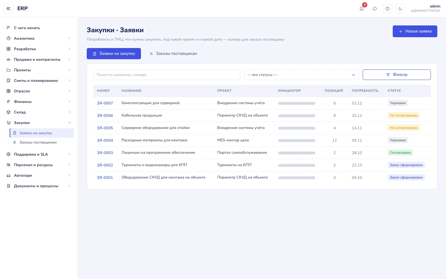The height and width of the screenshot is (279, 446).
Task: Open the все статусы dropdown
Action: point(301,75)
